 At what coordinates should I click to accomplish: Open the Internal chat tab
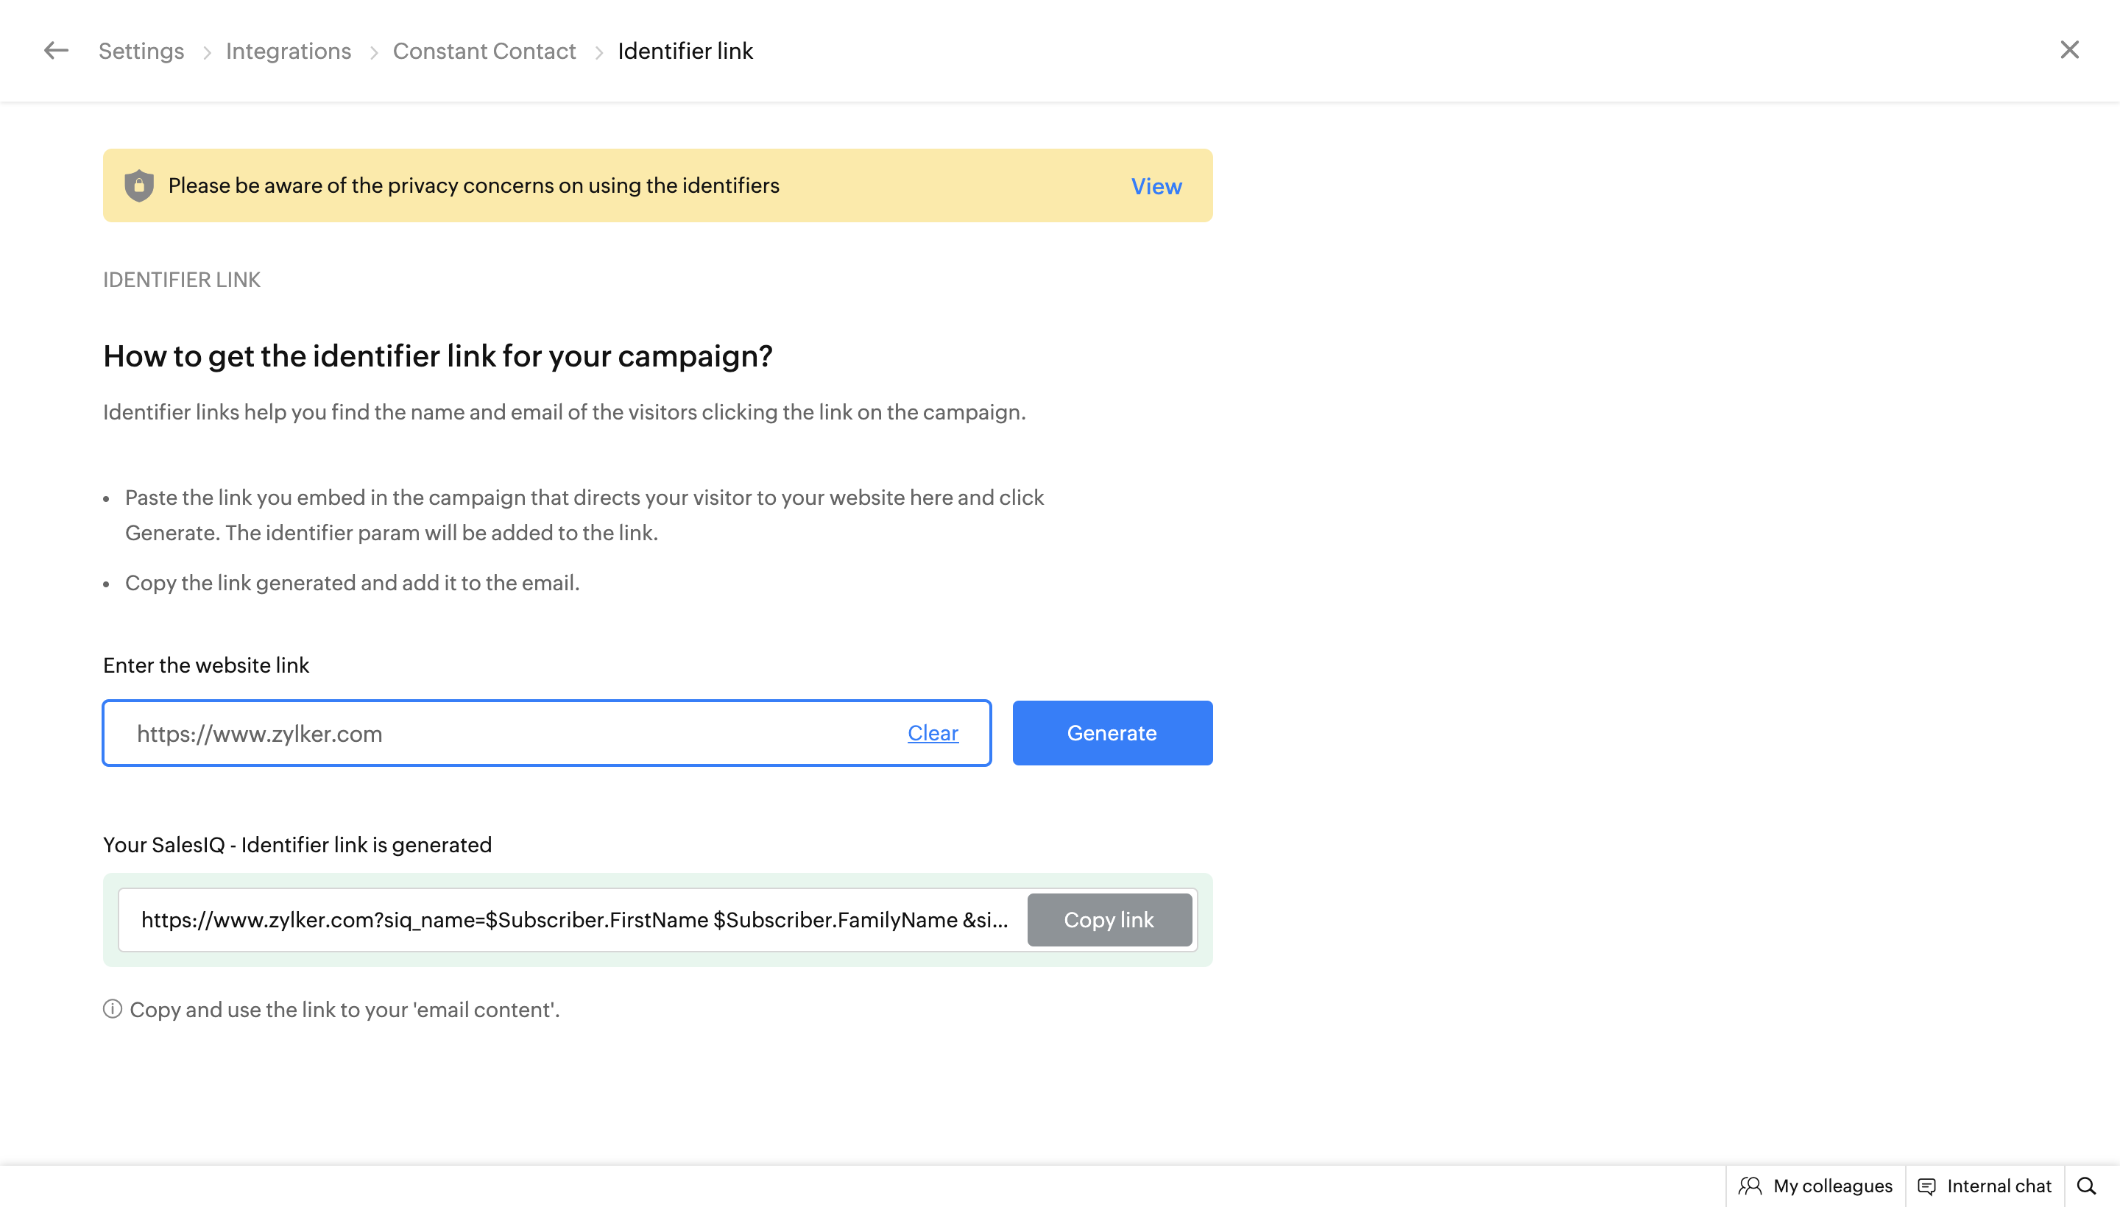coord(1998,1186)
